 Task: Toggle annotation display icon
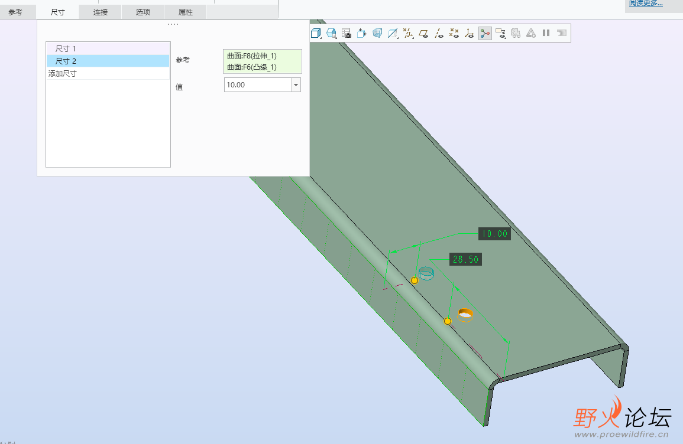(500, 33)
